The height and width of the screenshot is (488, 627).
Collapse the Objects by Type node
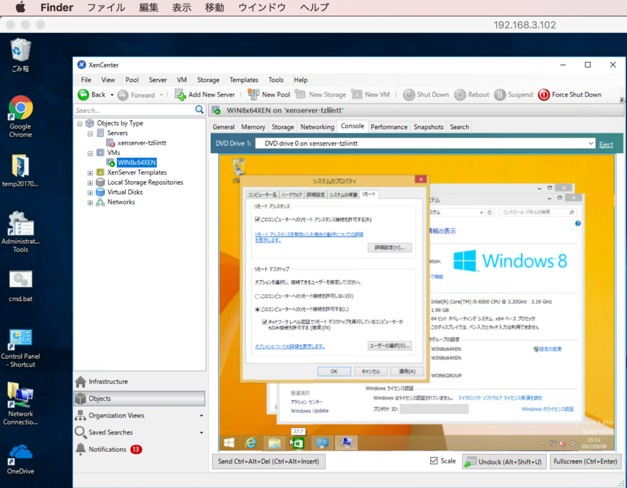click(80, 124)
